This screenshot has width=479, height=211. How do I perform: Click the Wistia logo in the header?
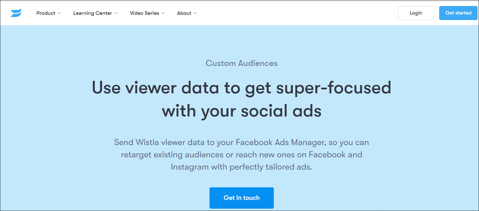coord(16,13)
